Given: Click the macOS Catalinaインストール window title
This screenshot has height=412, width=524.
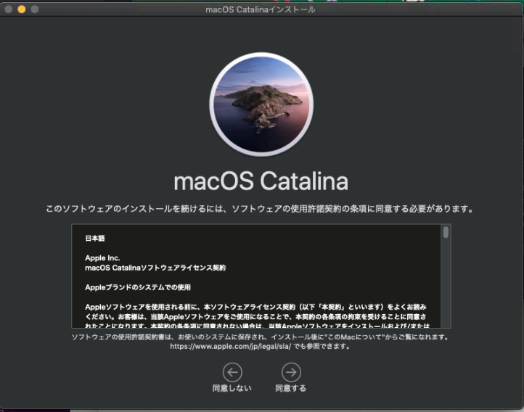Looking at the screenshot, I should pos(261,9).
